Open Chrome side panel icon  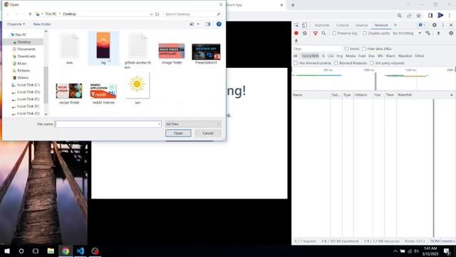pyautogui.click(x=430, y=16)
